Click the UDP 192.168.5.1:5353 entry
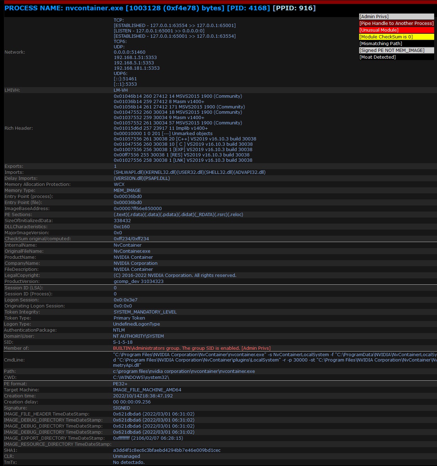The width and height of the screenshot is (437, 466). [x=134, y=63]
